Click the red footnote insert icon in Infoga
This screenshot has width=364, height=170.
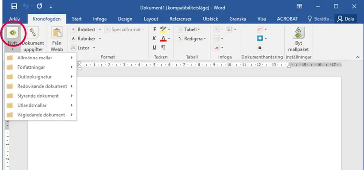click(x=216, y=48)
